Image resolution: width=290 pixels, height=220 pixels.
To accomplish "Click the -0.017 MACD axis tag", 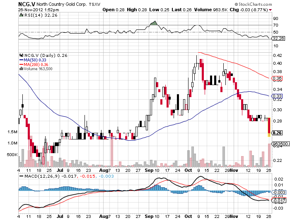I will pyautogui.click(x=278, y=201).
